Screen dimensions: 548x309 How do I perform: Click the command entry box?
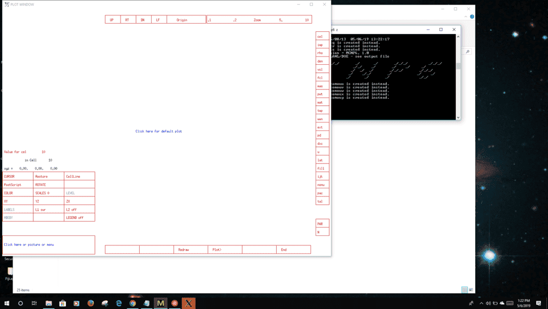(49, 245)
